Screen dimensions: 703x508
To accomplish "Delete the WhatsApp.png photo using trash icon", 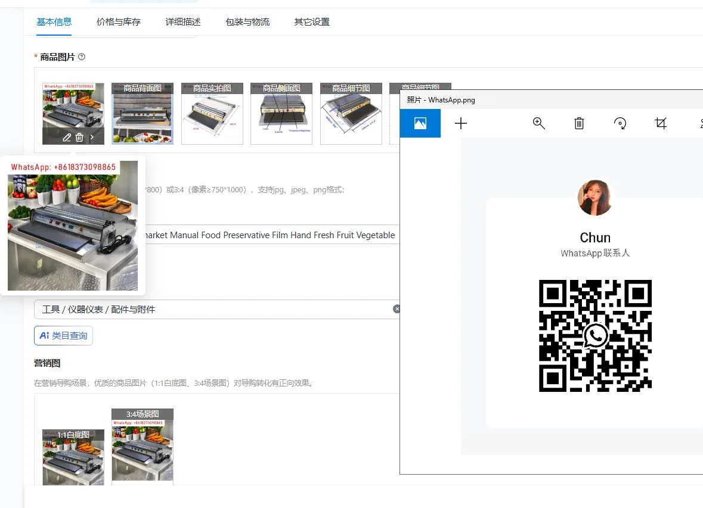I will click(579, 123).
